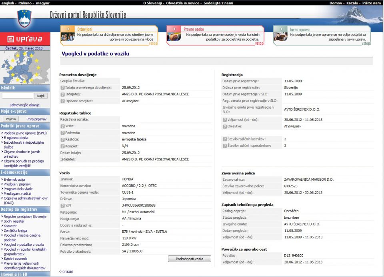This screenshot has width=384, height=277.
Task: Click help icon beside Veljavnost in Registracija
Action: (x=224, y=120)
